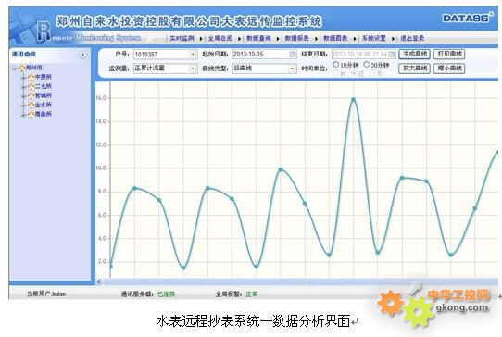Click the horizontal scrollbar below the chart
Screen dimensions: 502x337
coord(297,281)
